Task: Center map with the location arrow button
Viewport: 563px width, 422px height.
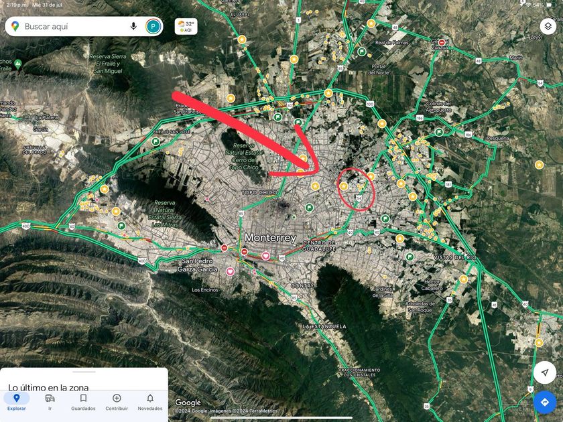Action: pos(544,372)
